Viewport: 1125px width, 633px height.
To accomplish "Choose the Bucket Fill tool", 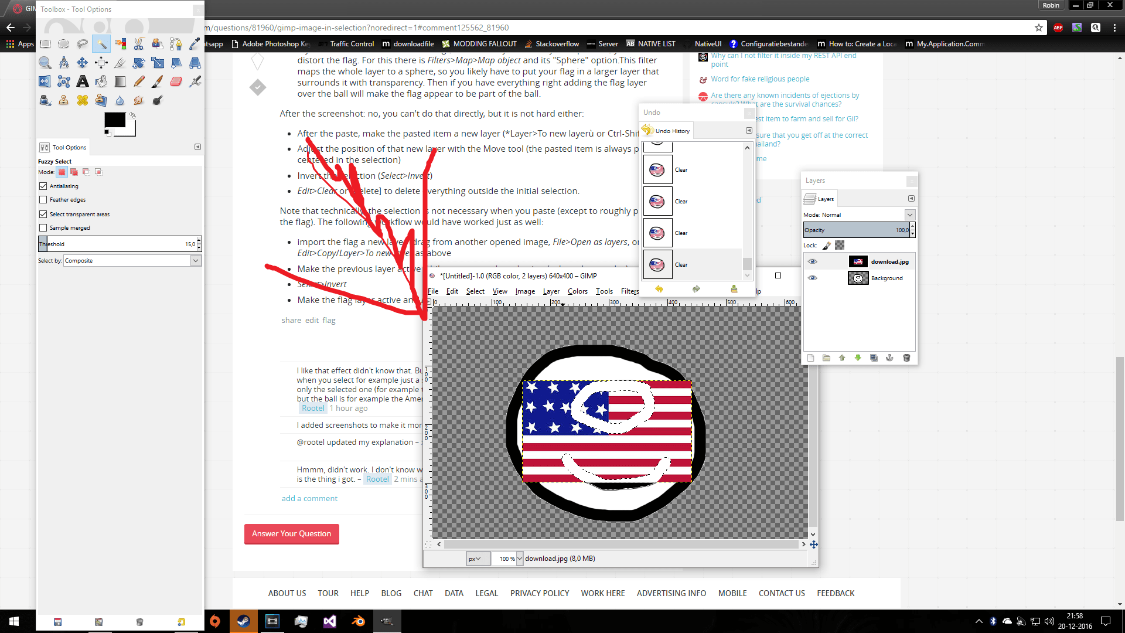I will coord(101,81).
